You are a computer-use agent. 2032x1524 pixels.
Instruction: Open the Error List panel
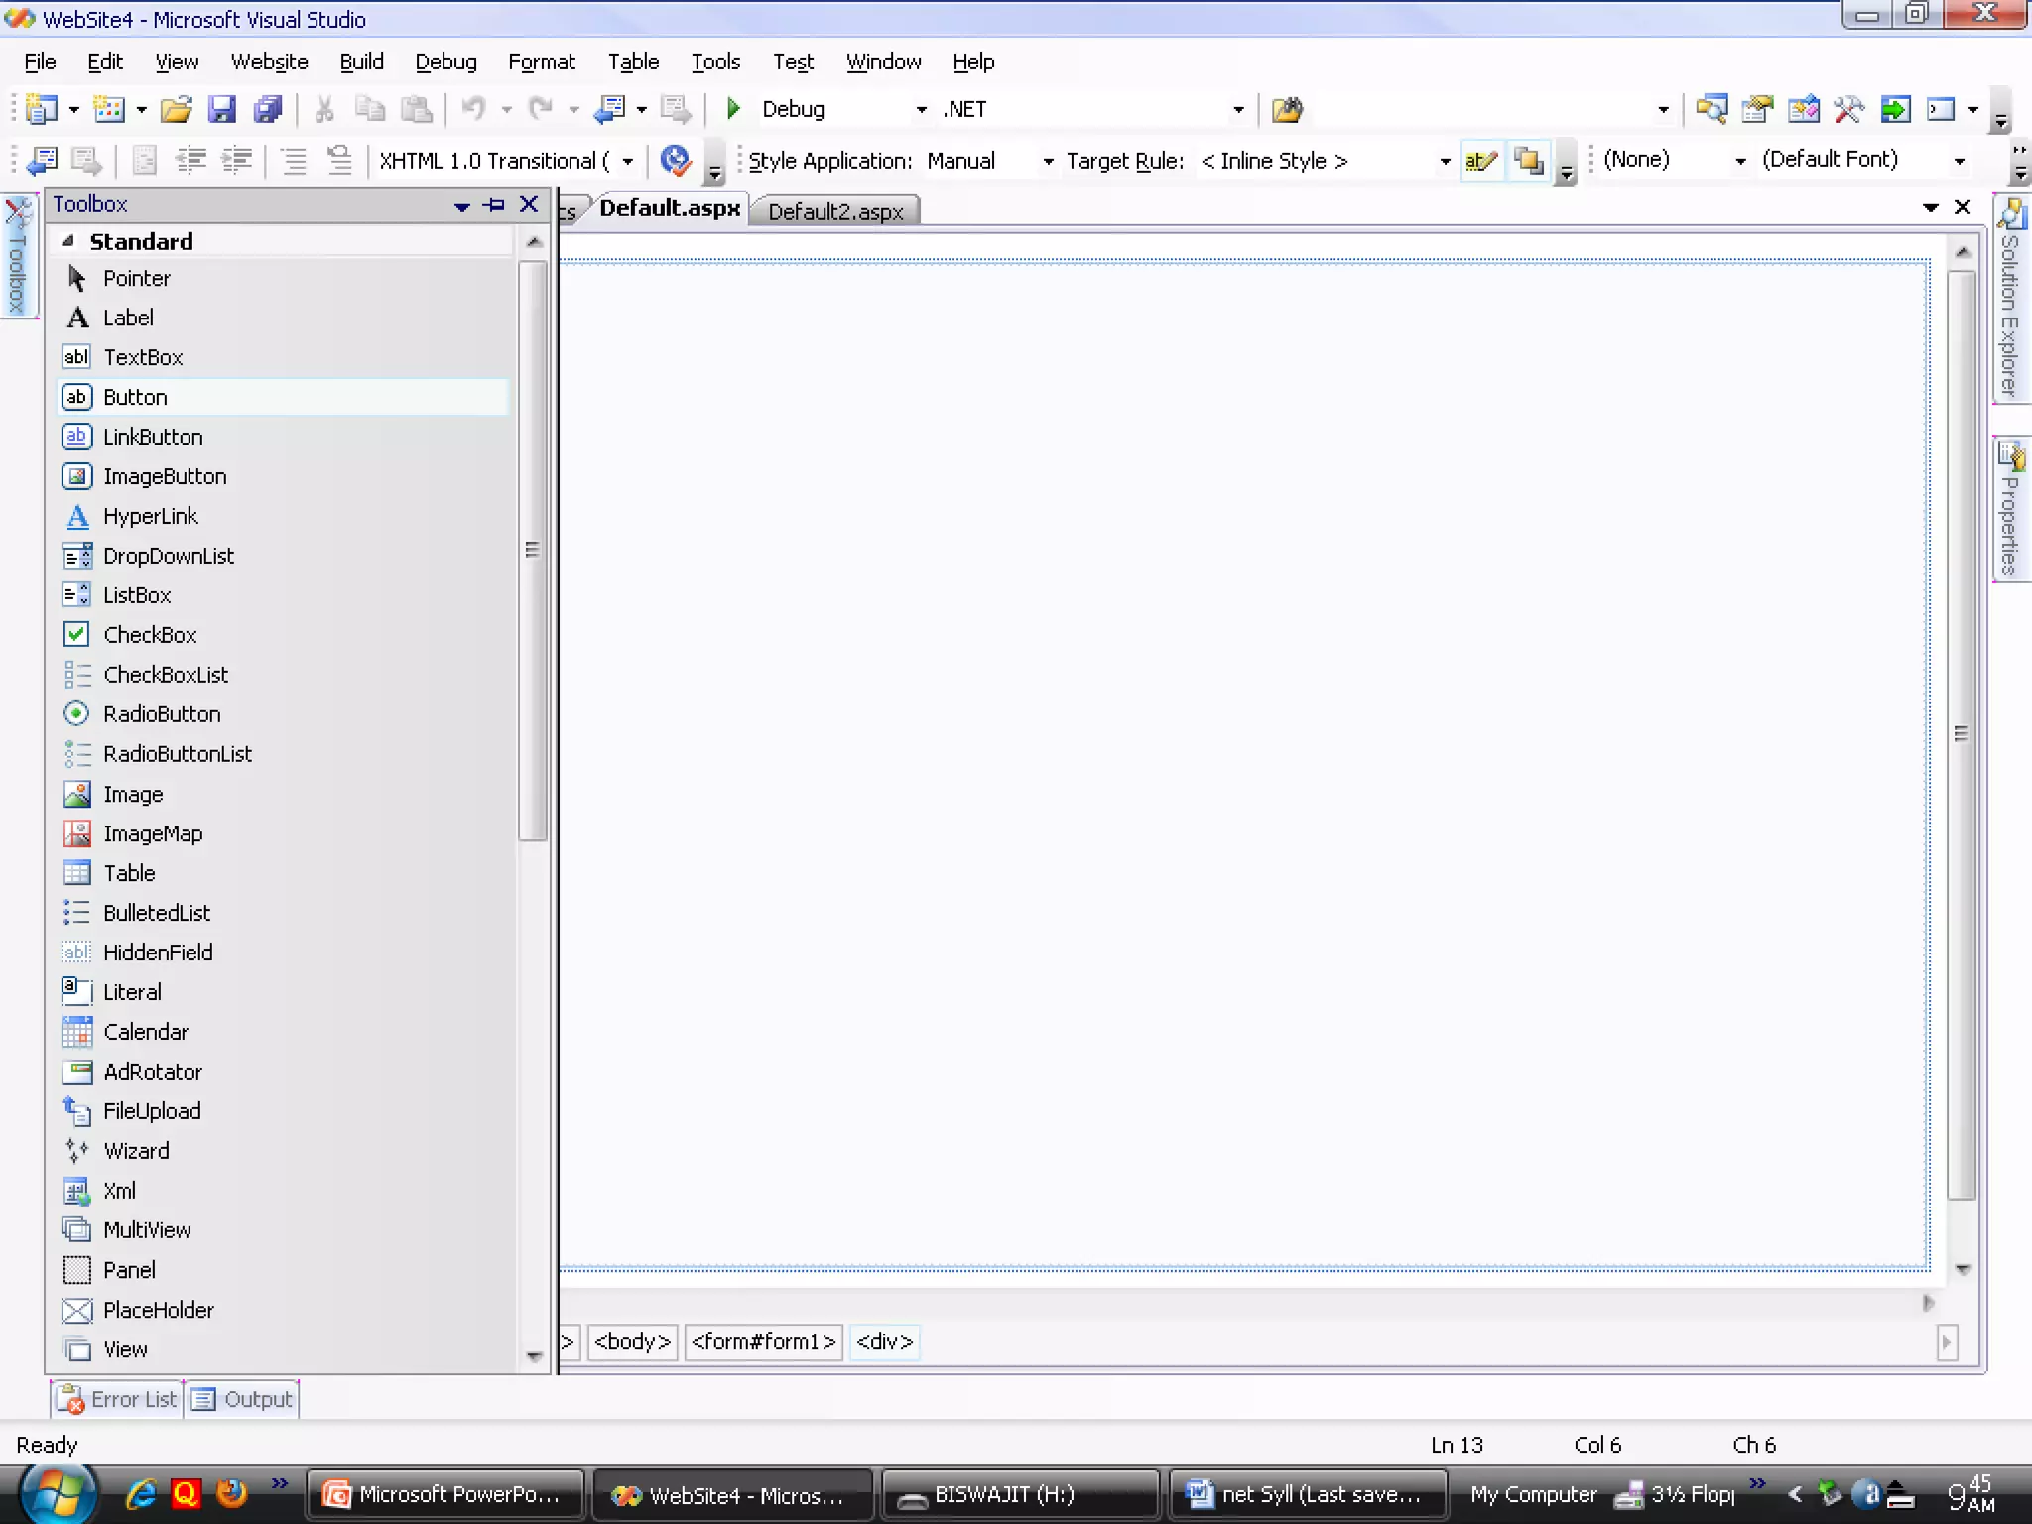[x=118, y=1399]
